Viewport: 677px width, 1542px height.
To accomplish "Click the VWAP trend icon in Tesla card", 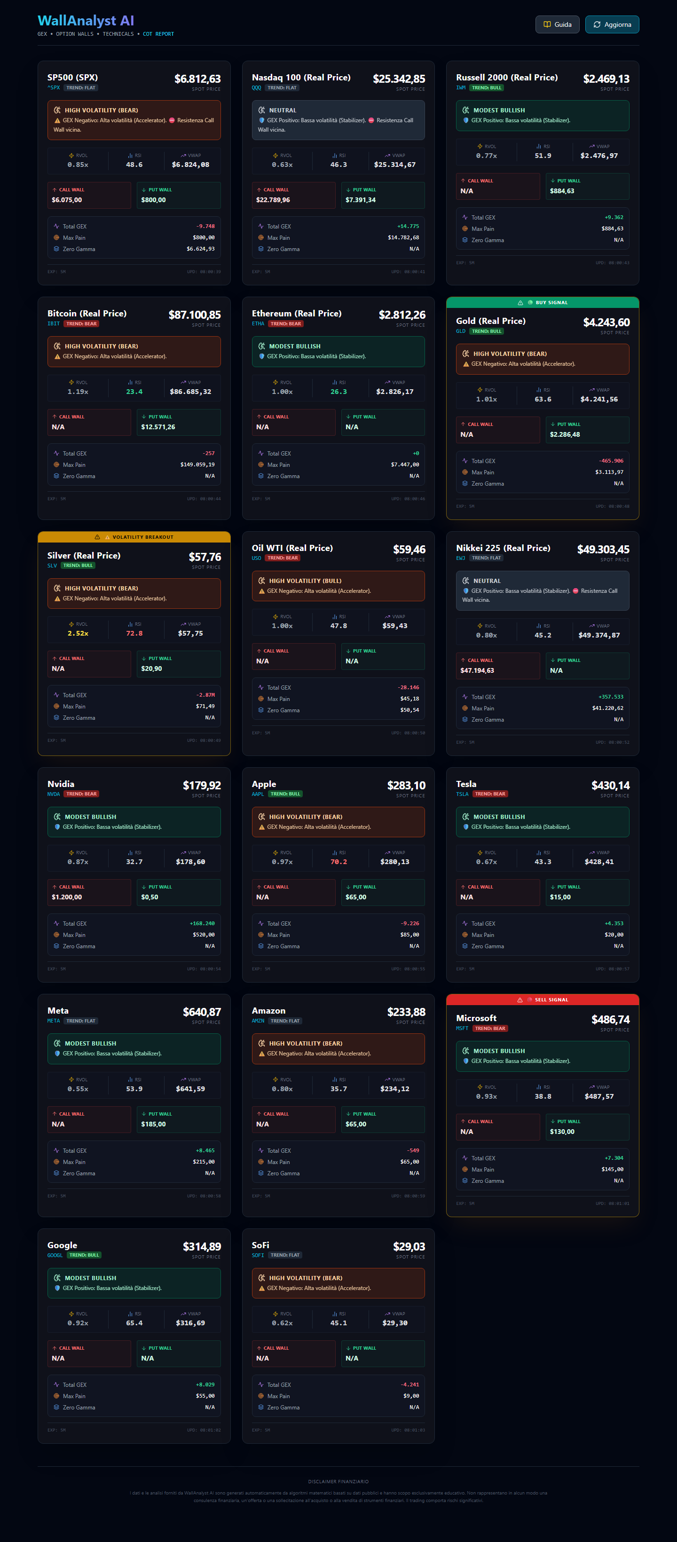I will (591, 852).
